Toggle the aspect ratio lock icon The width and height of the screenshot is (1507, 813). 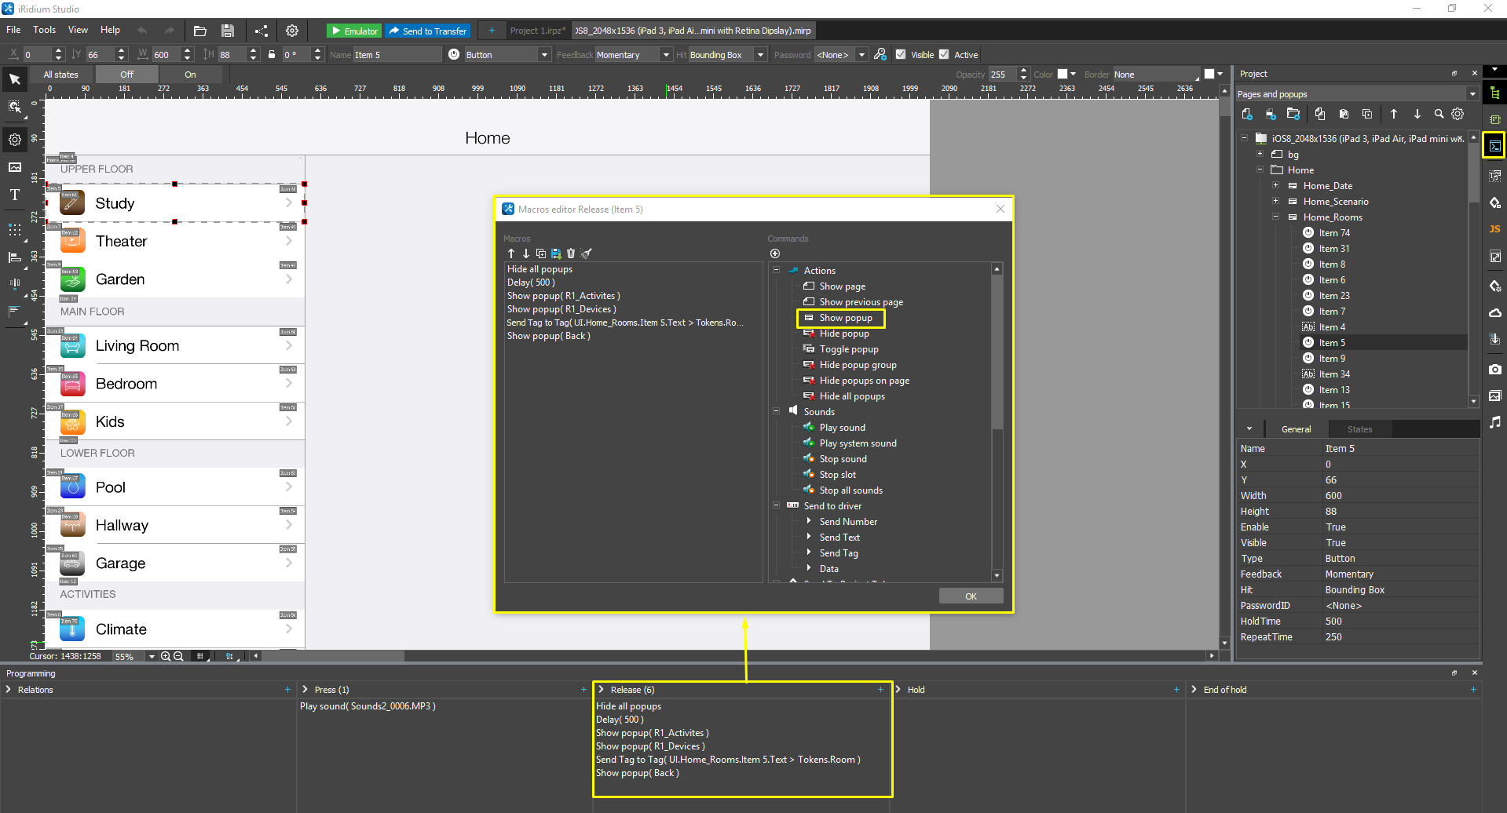(x=272, y=55)
